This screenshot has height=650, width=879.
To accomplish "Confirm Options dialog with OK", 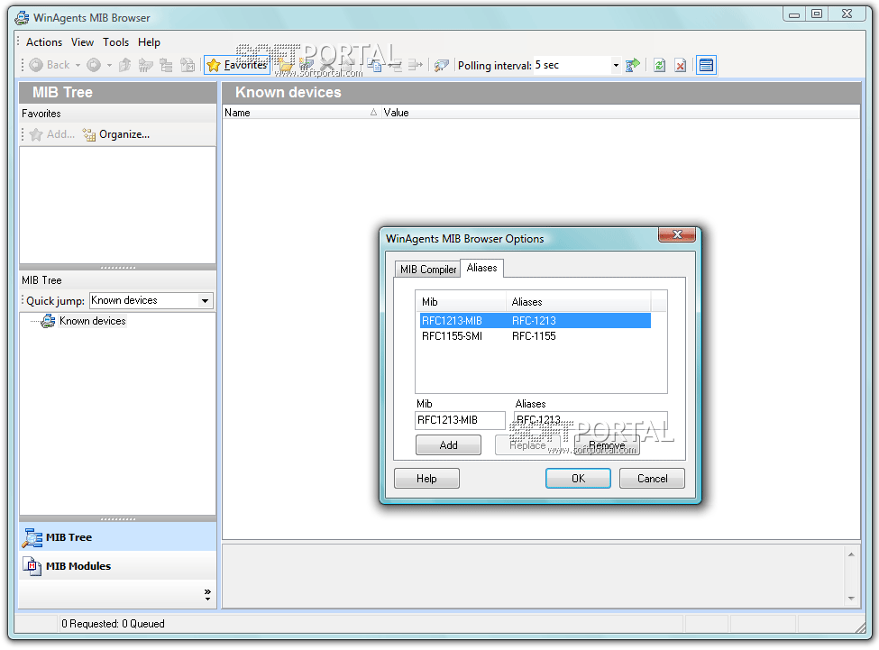I will pyautogui.click(x=578, y=479).
